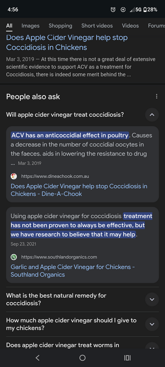Collapse the apple cider vinegar coccidiosis question

tap(152, 115)
